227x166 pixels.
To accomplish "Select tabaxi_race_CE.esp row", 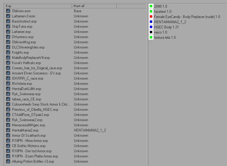I will click(x=27, y=99).
